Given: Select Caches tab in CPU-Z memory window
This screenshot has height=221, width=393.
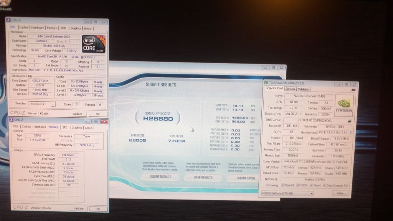Looking at the screenshot, I should coord(26,127).
